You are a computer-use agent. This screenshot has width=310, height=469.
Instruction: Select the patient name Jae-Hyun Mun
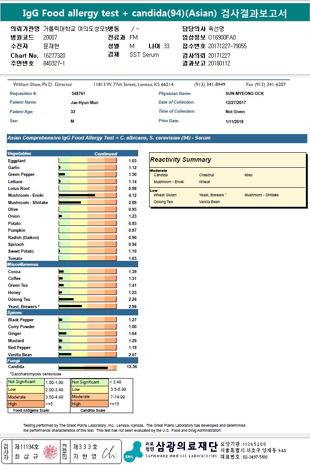click(85, 103)
